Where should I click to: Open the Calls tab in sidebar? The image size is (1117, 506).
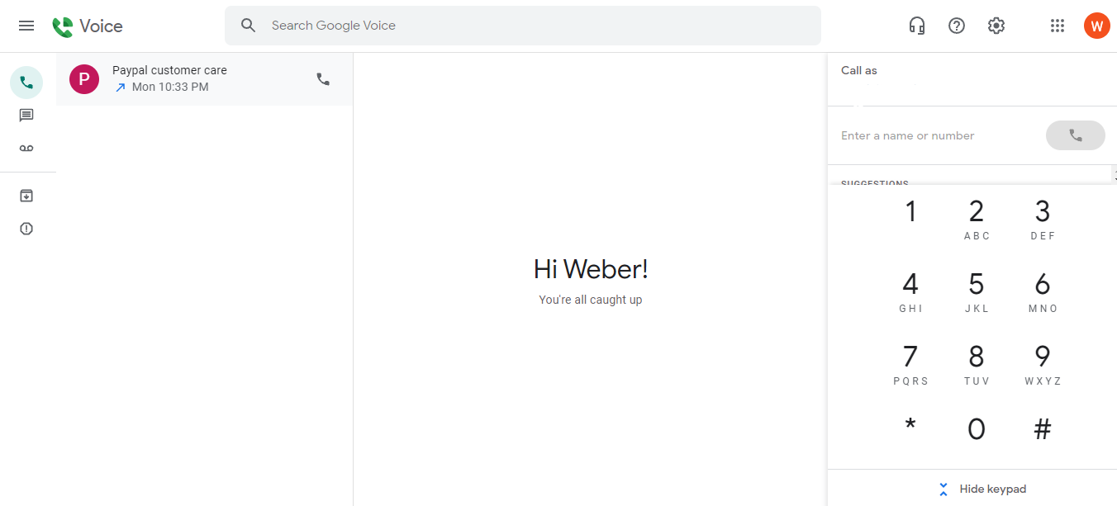[x=26, y=83]
